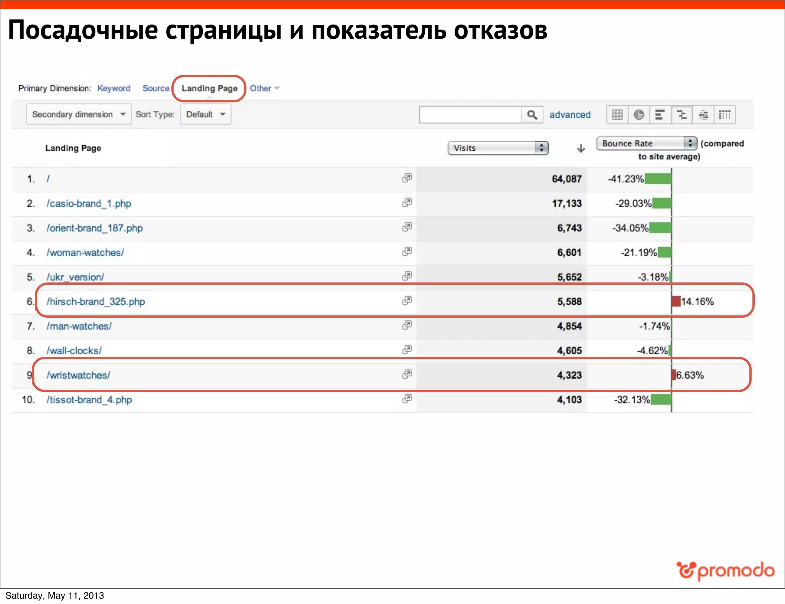Open the Sort Type Default dropdown

206,114
